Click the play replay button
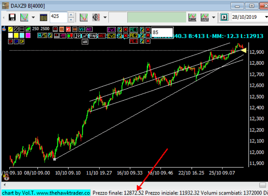 point(224,17)
